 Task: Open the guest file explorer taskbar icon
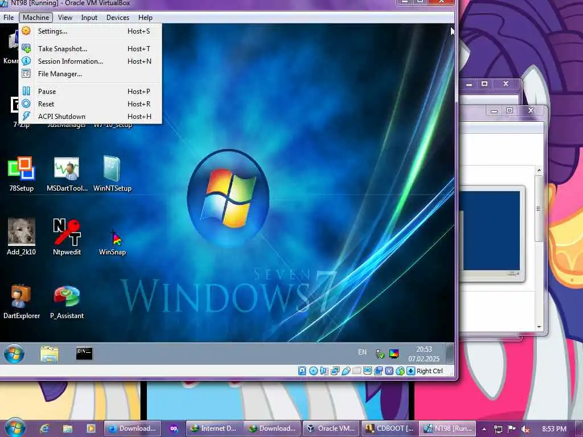[x=50, y=354]
